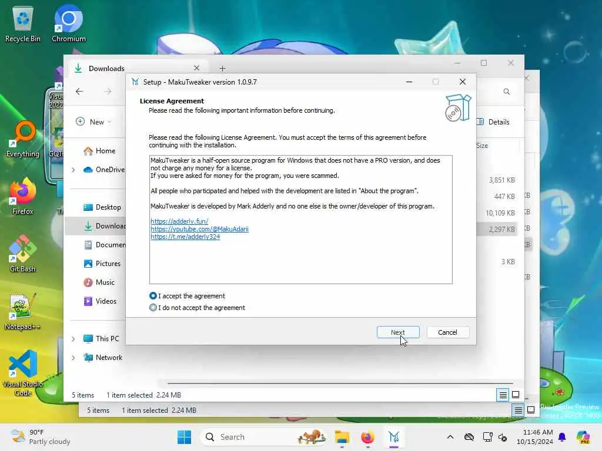Select 'I accept the agreement' radio button
Image resolution: width=602 pixels, height=451 pixels.
click(x=153, y=296)
